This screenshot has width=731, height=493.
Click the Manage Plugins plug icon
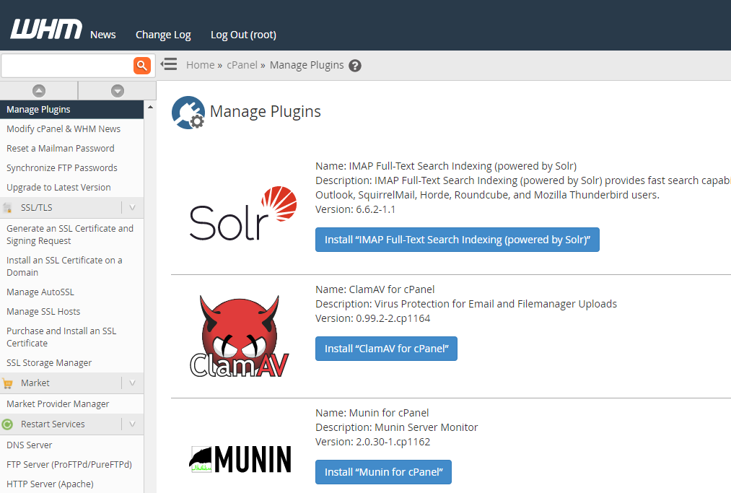pyautogui.click(x=188, y=113)
